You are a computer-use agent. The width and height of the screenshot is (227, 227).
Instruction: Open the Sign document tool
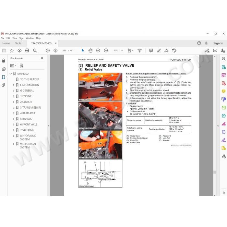166,51
